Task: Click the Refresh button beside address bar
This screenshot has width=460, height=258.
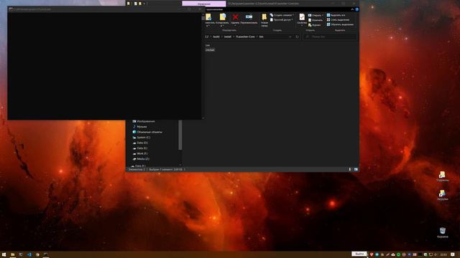Action: tap(297, 37)
